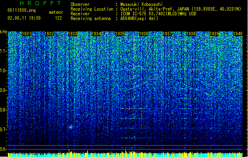Click the 1937 time marker
Viewport: 248px width, 157px height.
[167, 34]
